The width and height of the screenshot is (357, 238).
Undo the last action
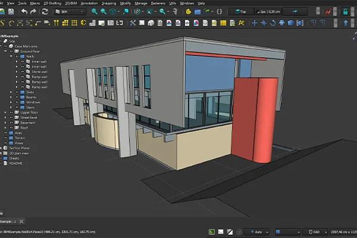coord(24,11)
